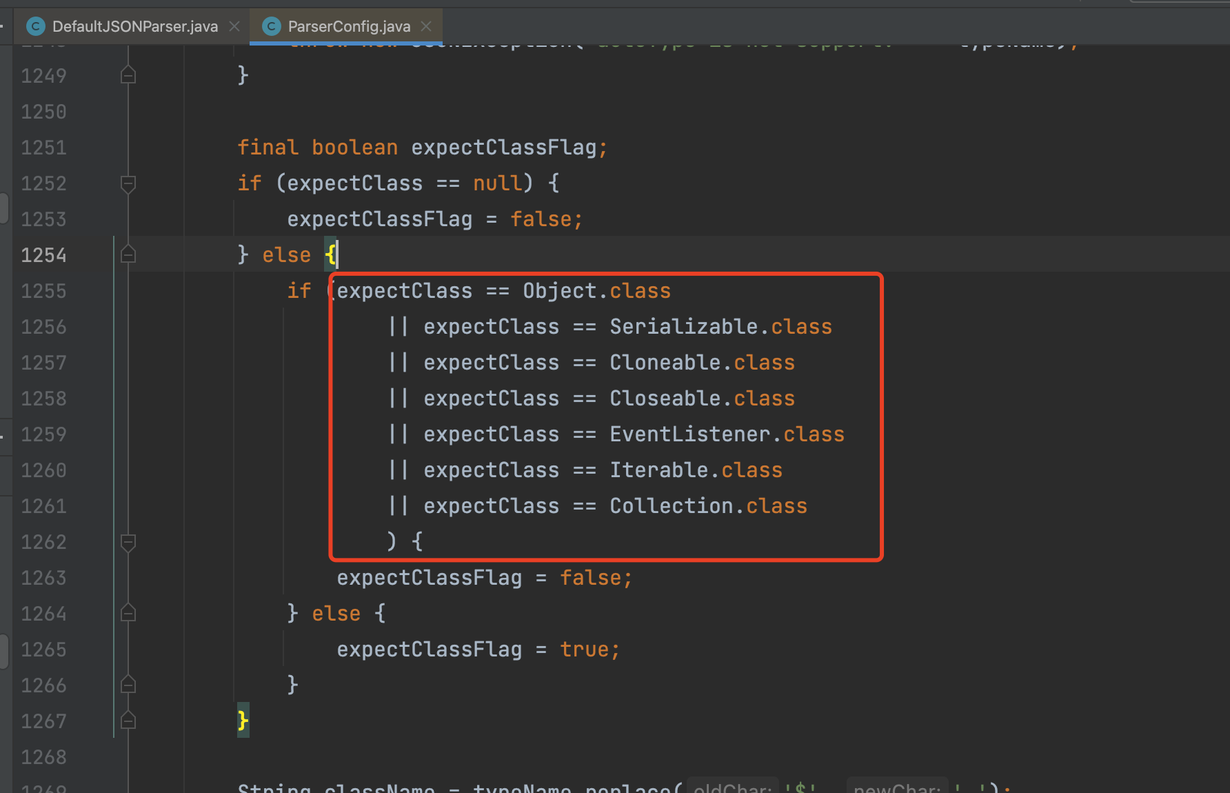Toggle the fold marker on line 1254
The width and height of the screenshot is (1230, 793).
(x=128, y=255)
